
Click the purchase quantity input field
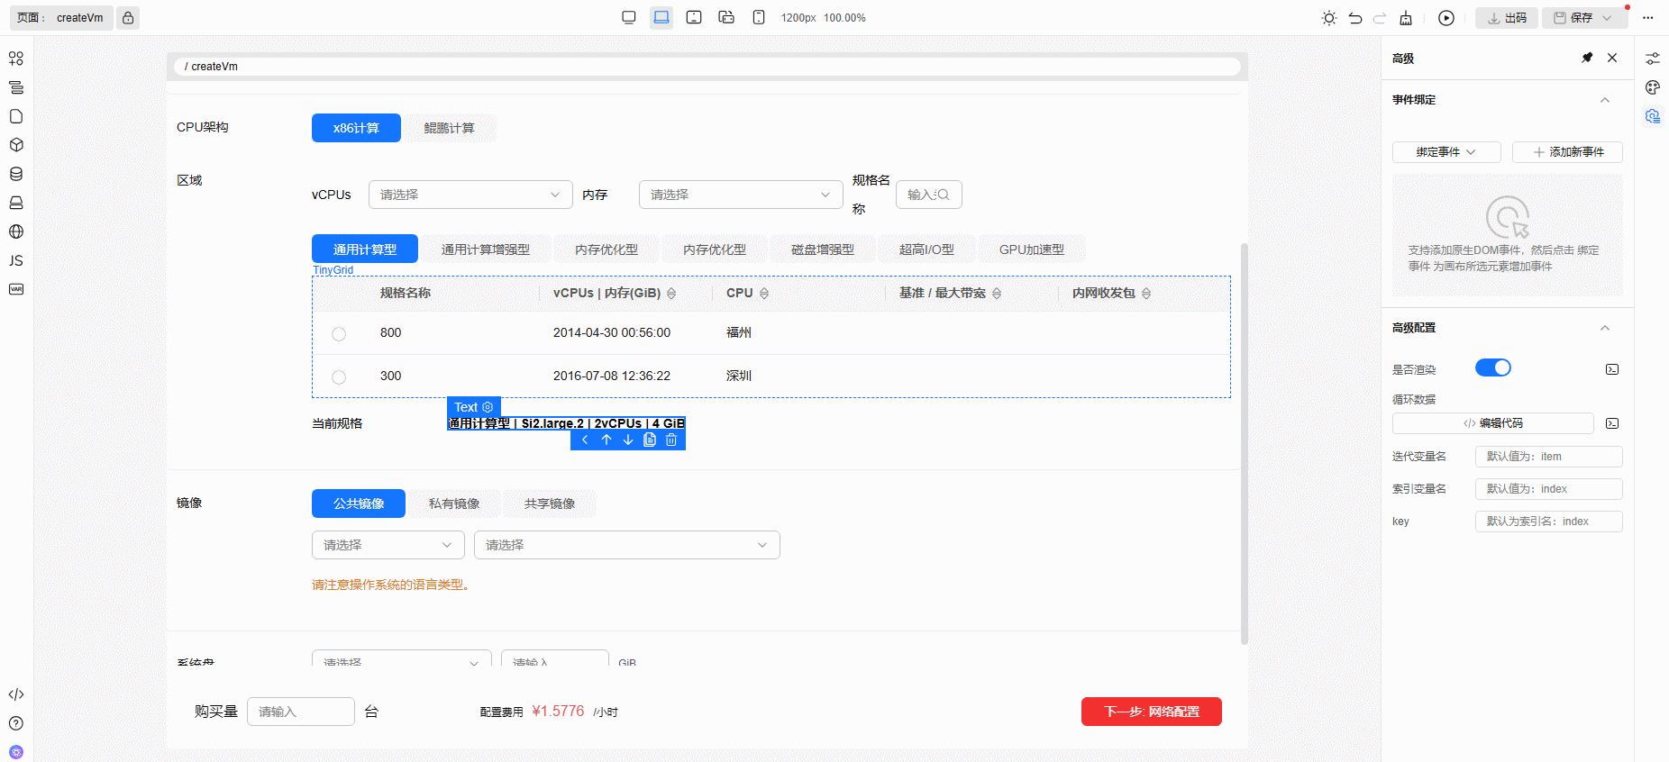301,712
